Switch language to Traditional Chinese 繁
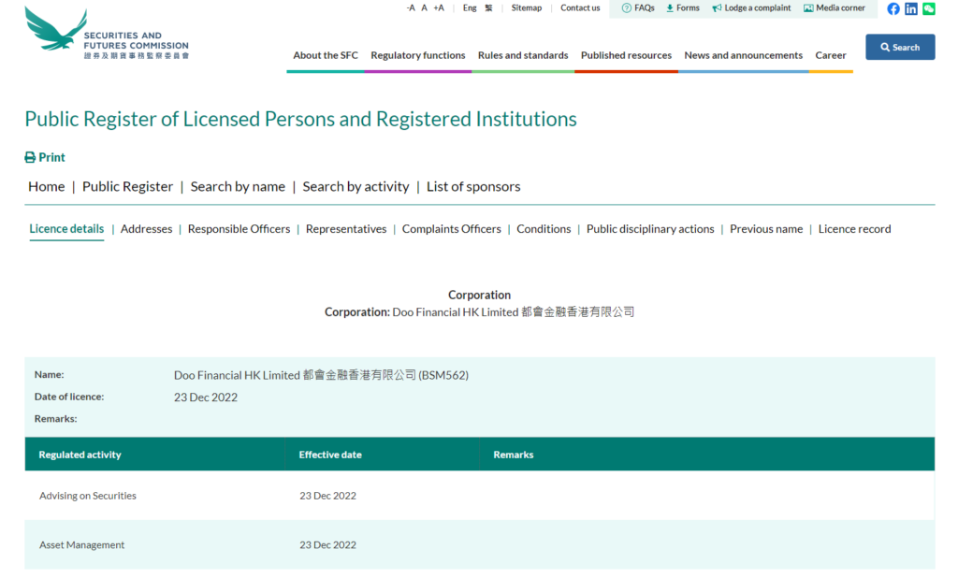Screen dimensions: 958x578 [488, 7]
